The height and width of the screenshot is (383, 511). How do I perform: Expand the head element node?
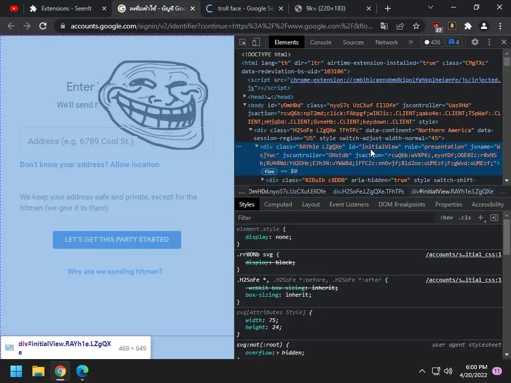click(x=245, y=96)
